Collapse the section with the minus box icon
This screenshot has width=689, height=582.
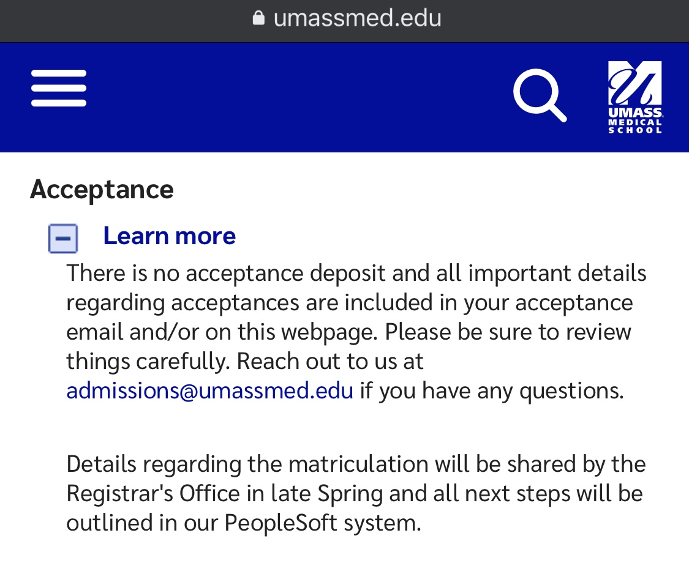(x=63, y=239)
